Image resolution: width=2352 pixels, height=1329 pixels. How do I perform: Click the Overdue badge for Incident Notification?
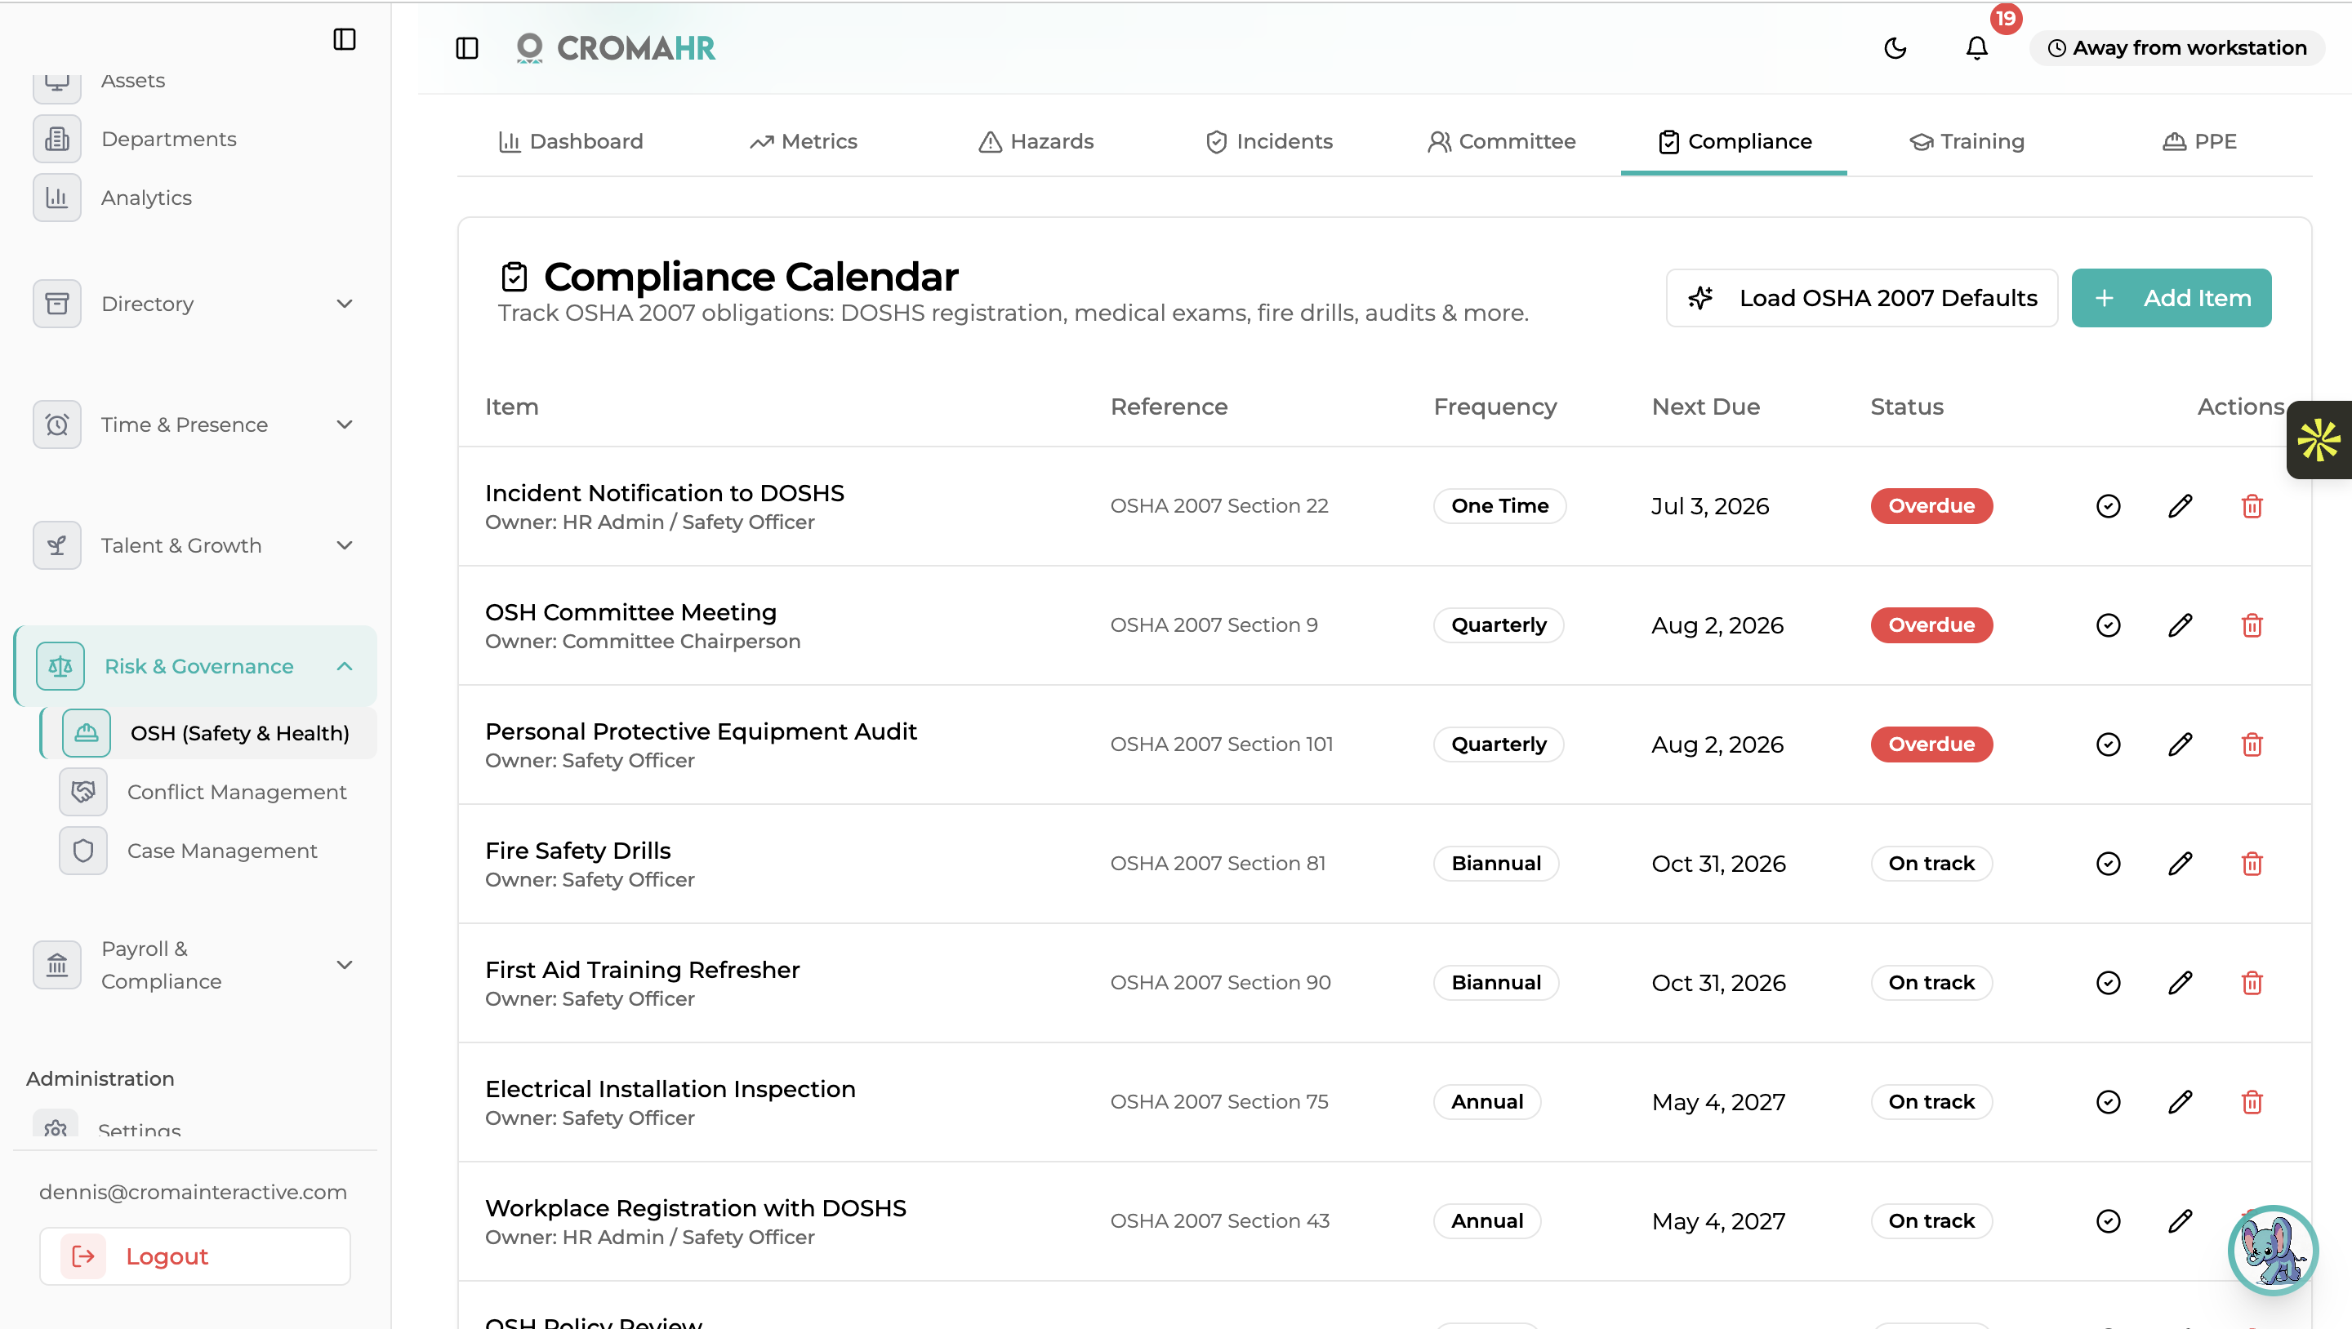point(1931,505)
